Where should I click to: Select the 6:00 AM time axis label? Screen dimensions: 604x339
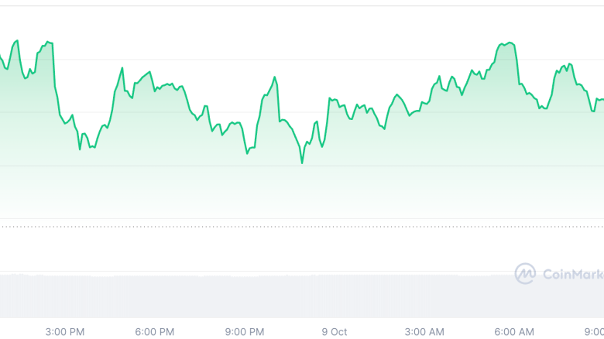(515, 332)
